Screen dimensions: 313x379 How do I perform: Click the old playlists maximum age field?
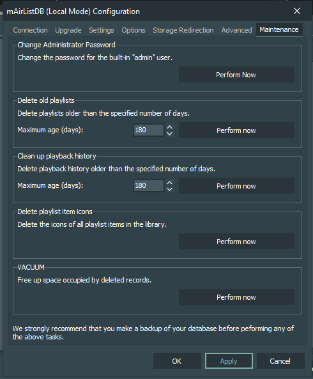149,130
